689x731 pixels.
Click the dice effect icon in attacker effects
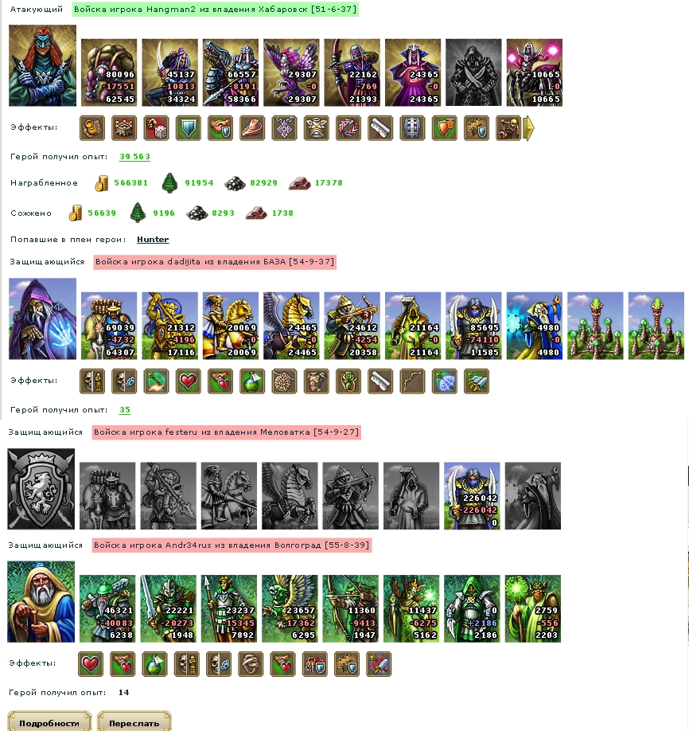pyautogui.click(x=157, y=128)
